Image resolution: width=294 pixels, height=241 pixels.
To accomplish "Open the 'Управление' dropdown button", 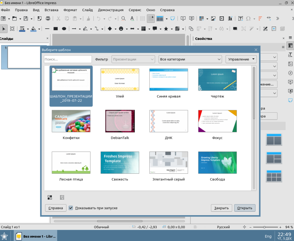I will [241, 59].
